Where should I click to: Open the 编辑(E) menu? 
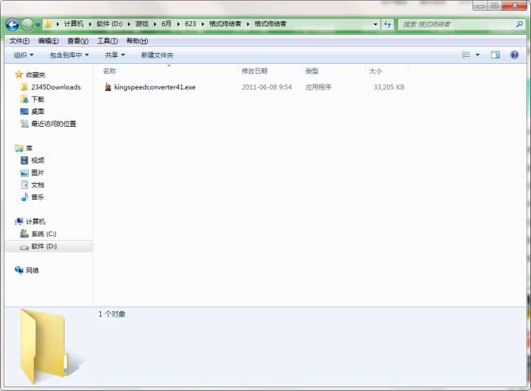click(49, 41)
